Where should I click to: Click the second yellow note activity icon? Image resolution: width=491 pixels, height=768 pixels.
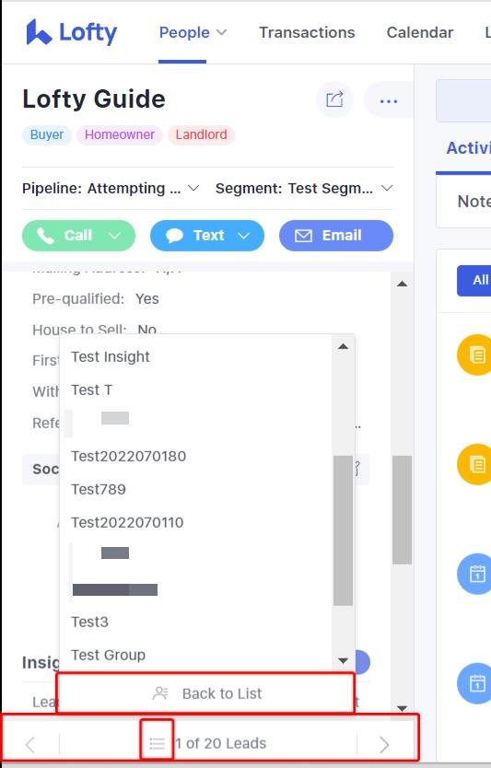tap(475, 464)
